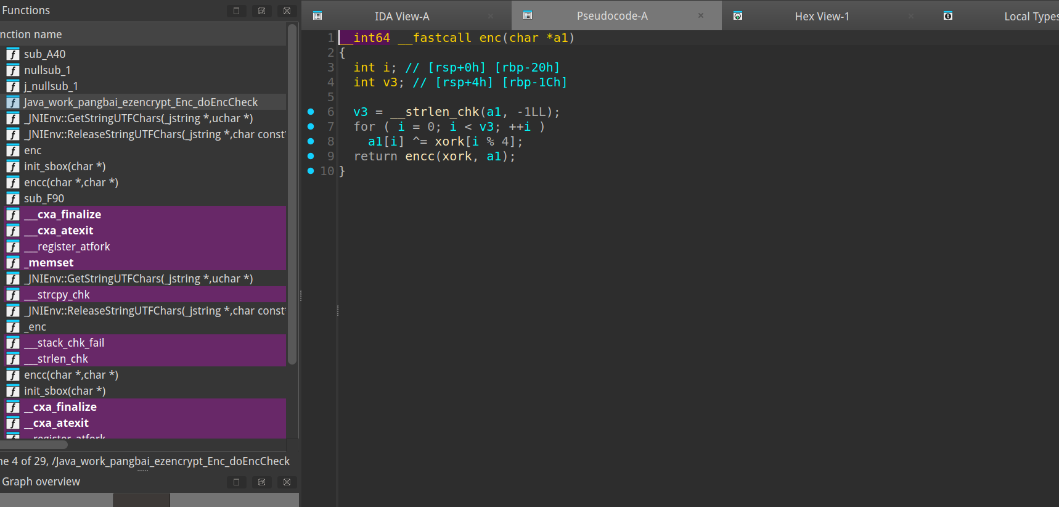Toggle breakpoint dot on the return line
Screen dimensions: 1059x507
[x=311, y=156]
